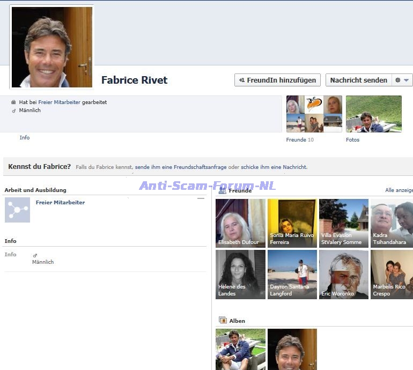Open Sonia Maria Ruivo Ferreira's tile
This screenshot has width=413, height=370.
point(292,223)
